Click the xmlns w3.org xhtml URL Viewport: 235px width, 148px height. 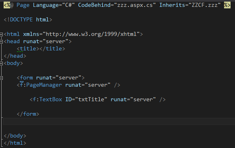(91, 34)
